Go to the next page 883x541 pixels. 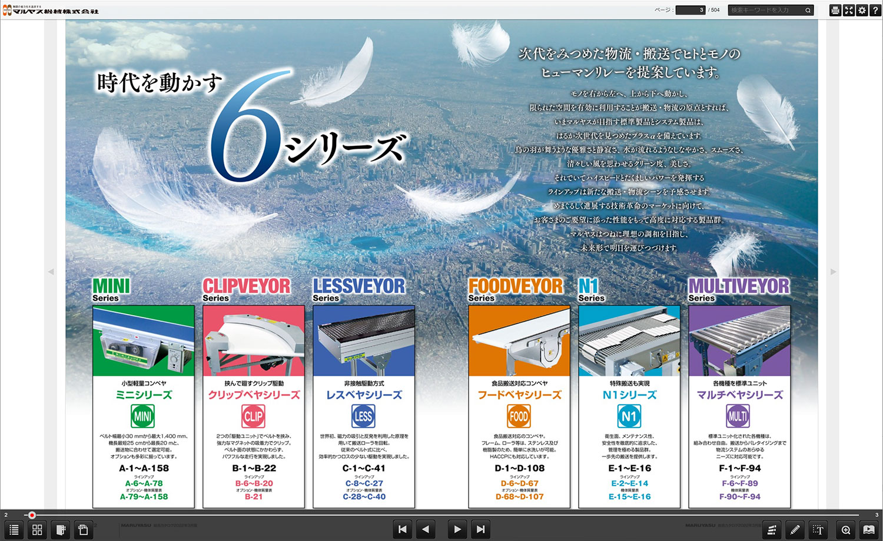tap(457, 529)
